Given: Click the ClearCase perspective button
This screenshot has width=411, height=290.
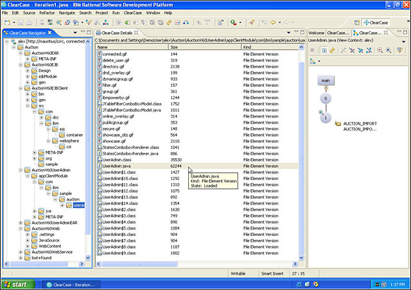Looking at the screenshot, I should pyautogui.click(x=376, y=23).
